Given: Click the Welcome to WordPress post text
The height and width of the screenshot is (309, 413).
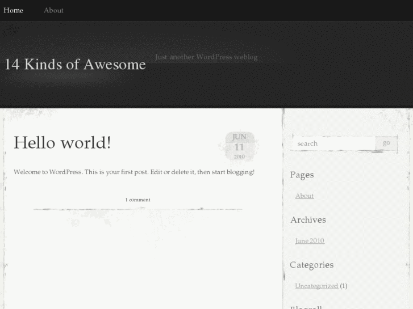Looking at the screenshot, I should tap(134, 172).
